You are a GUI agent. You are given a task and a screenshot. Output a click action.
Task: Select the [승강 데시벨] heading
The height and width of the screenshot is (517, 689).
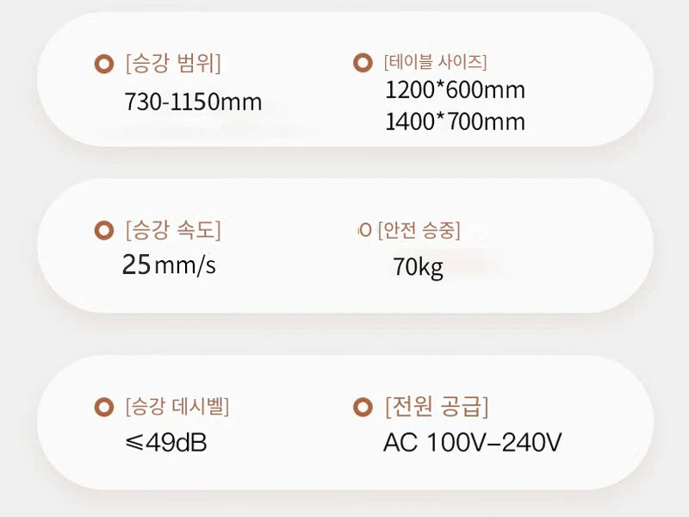point(177,407)
